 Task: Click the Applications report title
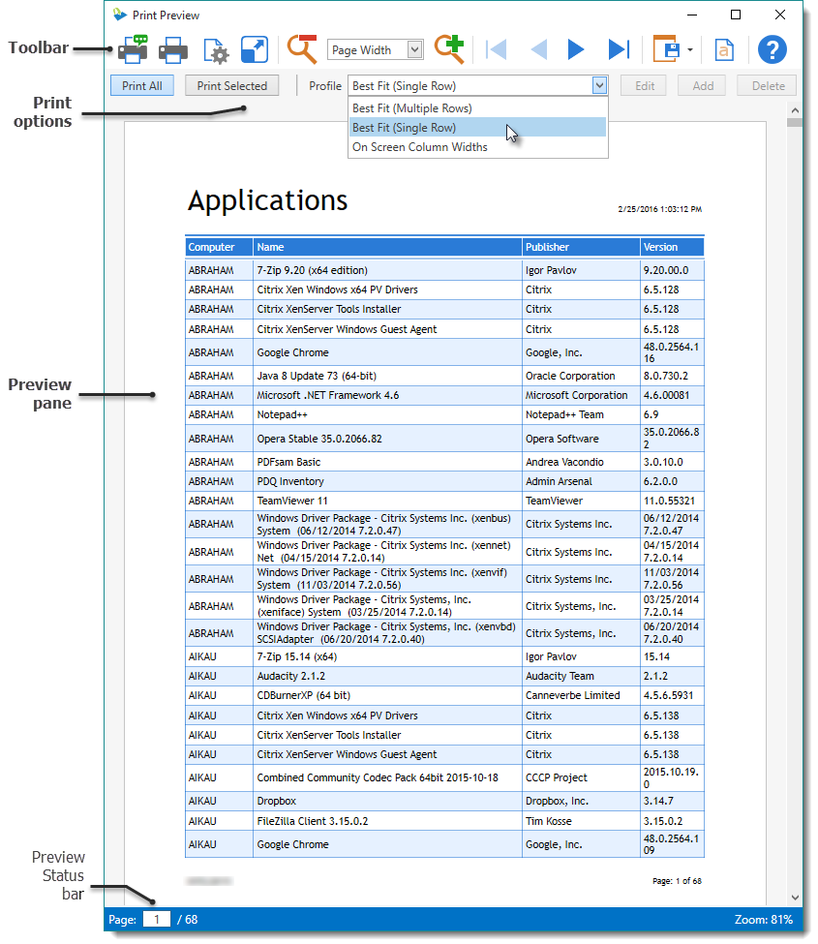[x=267, y=200]
